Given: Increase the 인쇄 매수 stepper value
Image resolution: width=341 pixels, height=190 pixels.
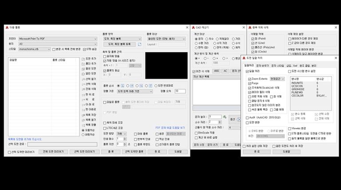Looking at the screenshot, I should [x=126, y=137].
